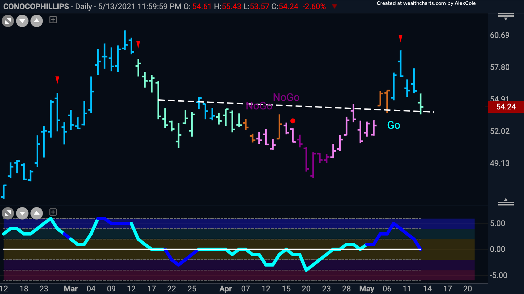Click the 49.13 price axis label

coord(500,163)
